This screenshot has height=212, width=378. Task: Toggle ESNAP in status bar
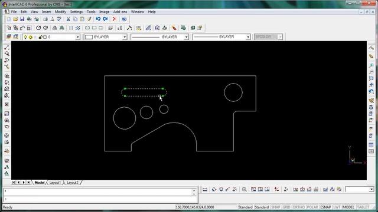[325, 207]
